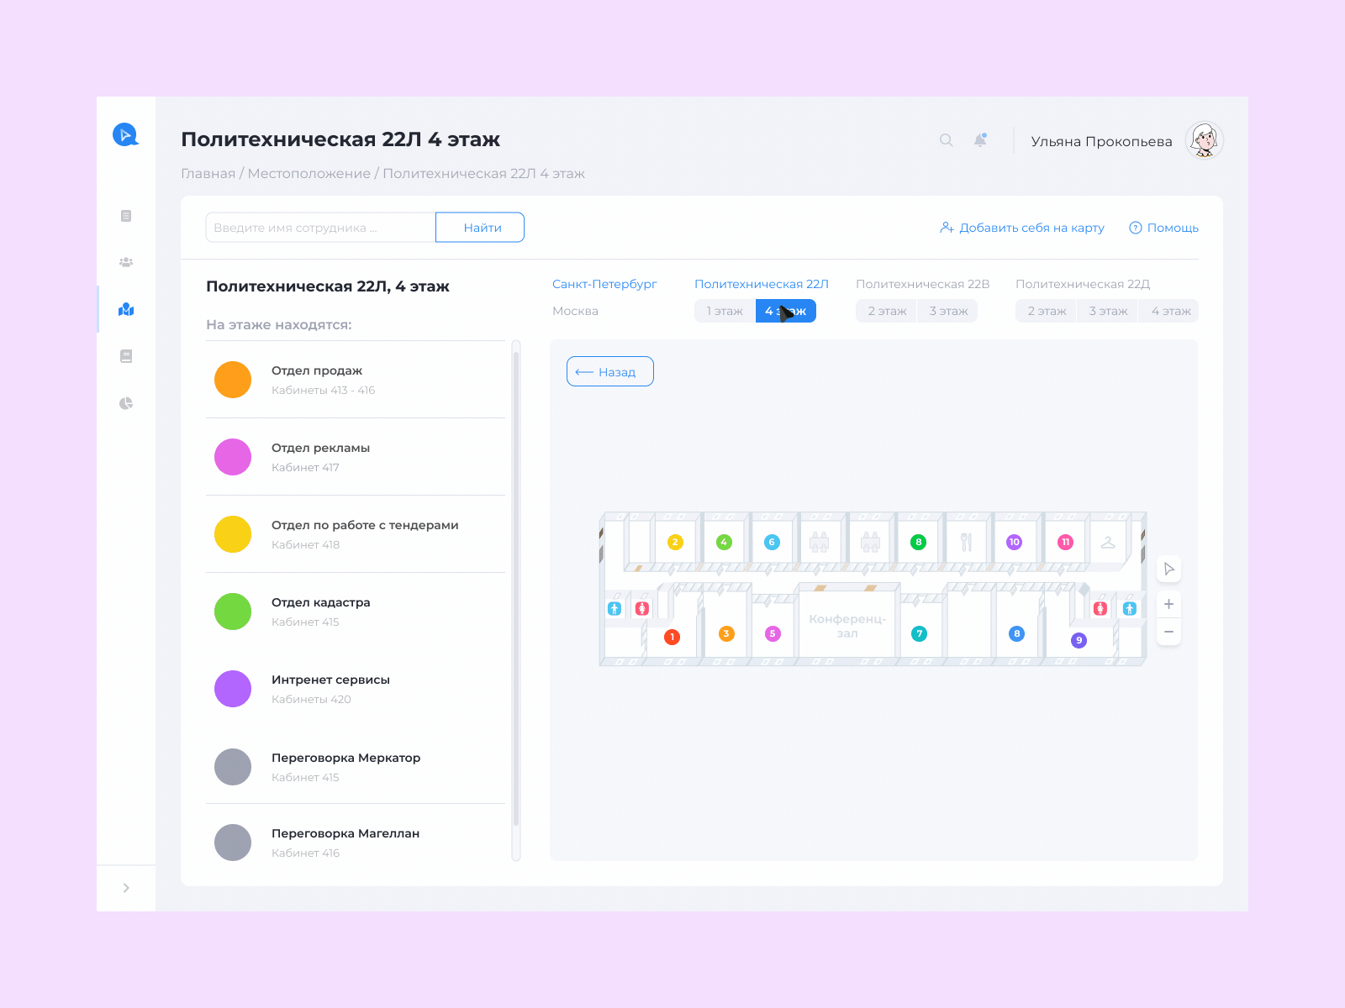Zoom out the map with minus button
1345x1008 pixels.
1168,632
